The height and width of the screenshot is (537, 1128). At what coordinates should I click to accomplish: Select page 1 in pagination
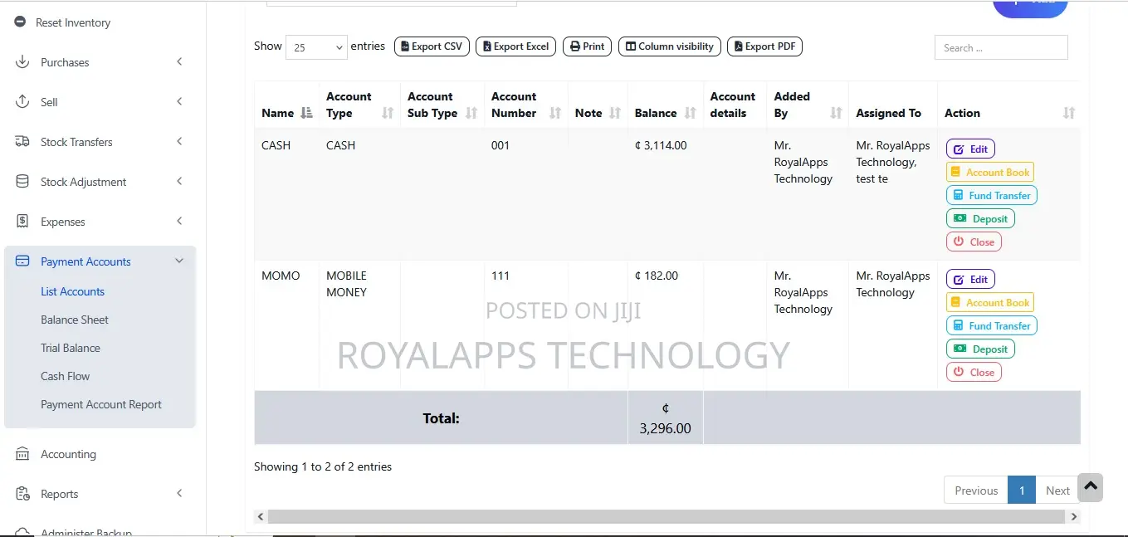click(1022, 491)
